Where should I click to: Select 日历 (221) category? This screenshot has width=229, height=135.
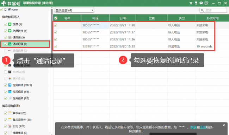19,126
